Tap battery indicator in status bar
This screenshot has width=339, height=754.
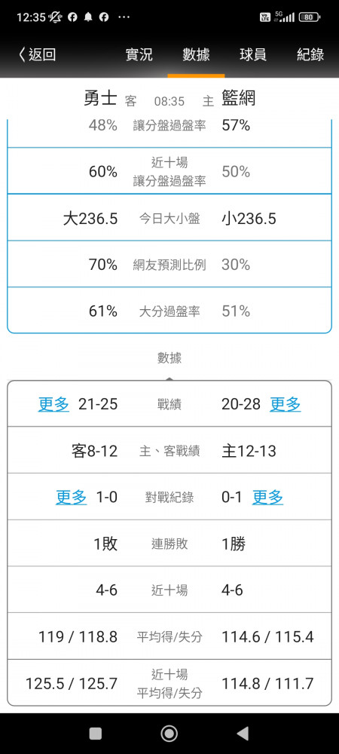coord(309,17)
